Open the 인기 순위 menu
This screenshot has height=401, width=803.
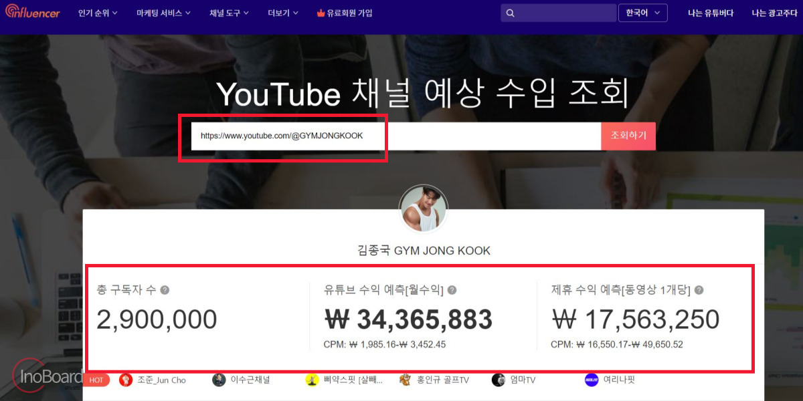point(98,13)
